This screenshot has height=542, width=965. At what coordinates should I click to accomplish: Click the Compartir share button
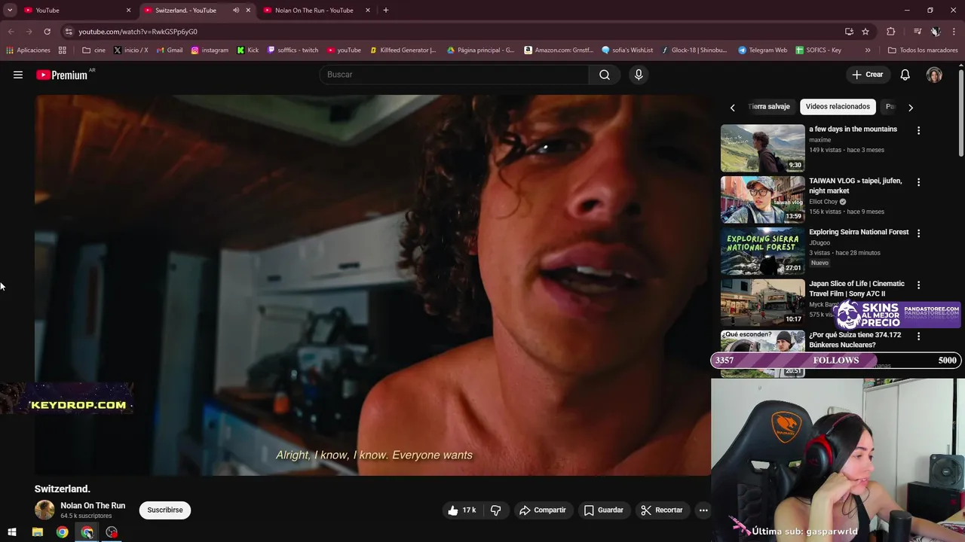[542, 510]
